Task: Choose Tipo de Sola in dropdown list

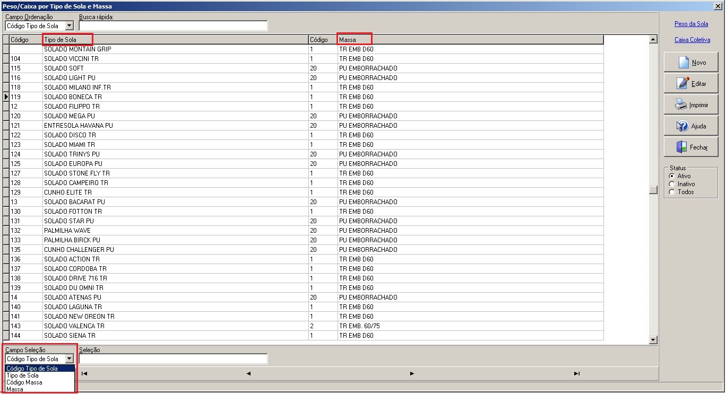Action: pyautogui.click(x=40, y=375)
